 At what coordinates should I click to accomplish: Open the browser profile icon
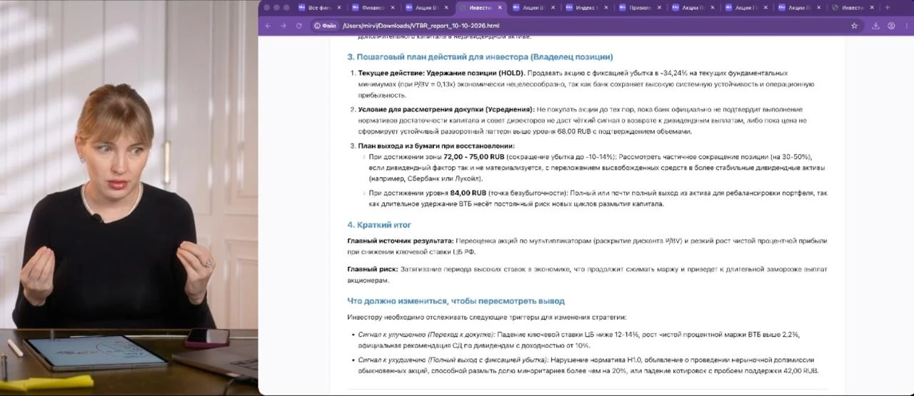[x=891, y=26]
